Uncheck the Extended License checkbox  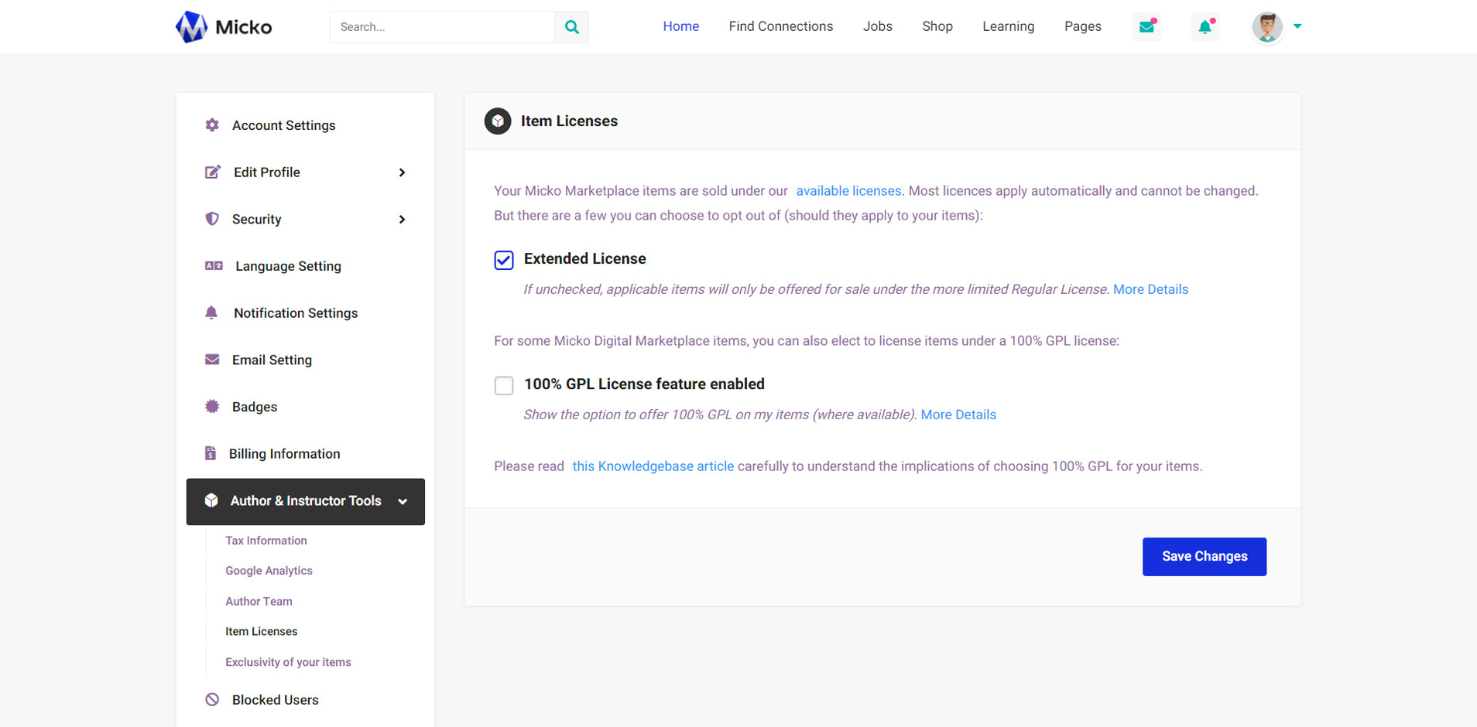pos(504,260)
